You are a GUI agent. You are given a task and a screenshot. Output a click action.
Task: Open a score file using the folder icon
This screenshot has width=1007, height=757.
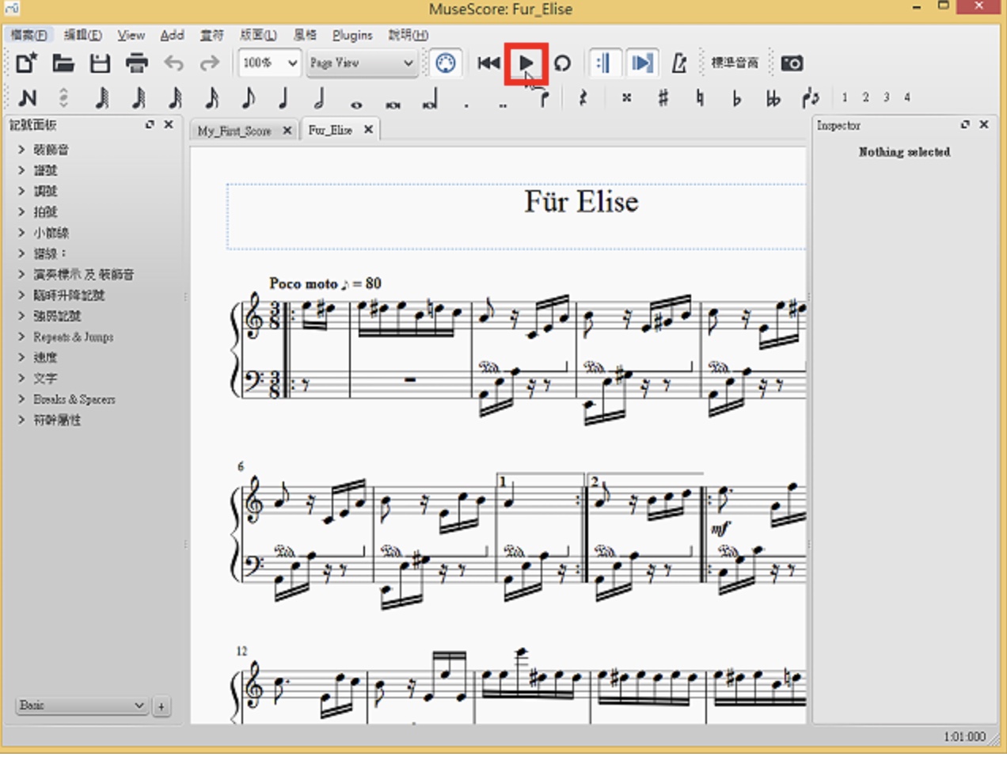click(63, 63)
